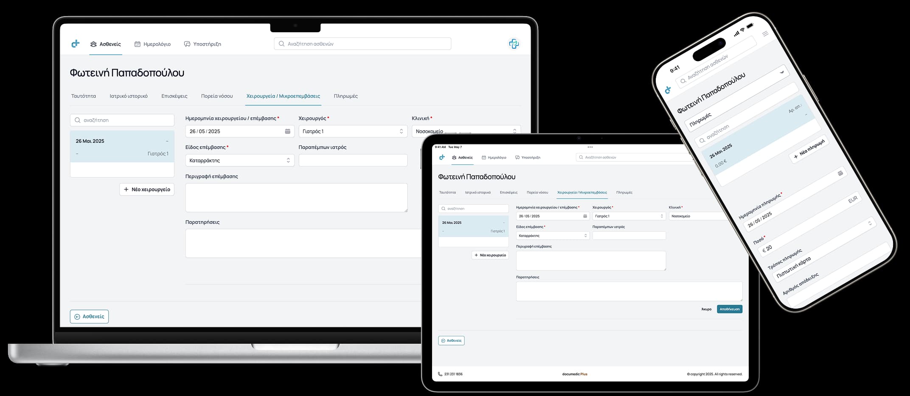Tap the calendar icon in the phone payment date field

click(840, 173)
